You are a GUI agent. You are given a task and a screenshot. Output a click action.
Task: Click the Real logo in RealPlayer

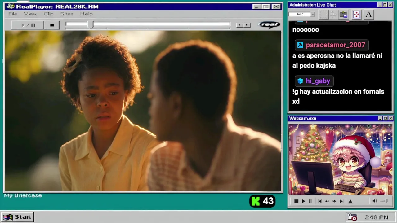click(x=269, y=25)
